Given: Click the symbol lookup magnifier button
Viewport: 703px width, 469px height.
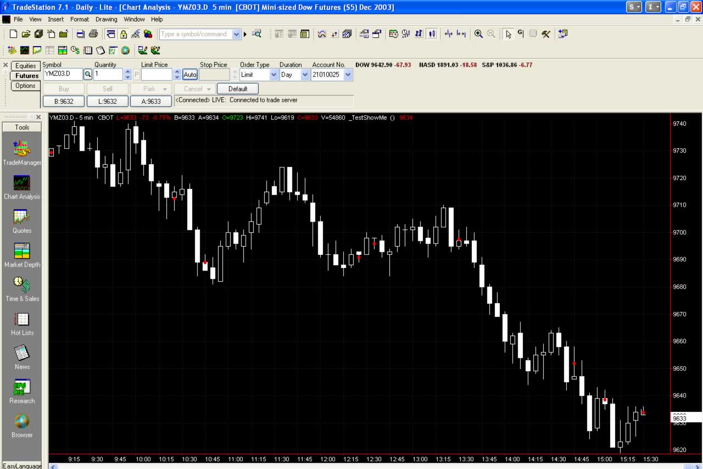Looking at the screenshot, I should [x=88, y=75].
